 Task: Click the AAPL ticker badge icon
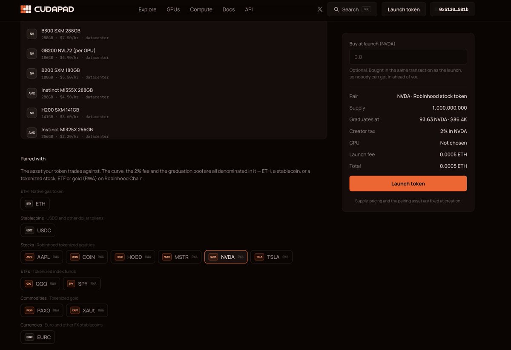[29, 257]
